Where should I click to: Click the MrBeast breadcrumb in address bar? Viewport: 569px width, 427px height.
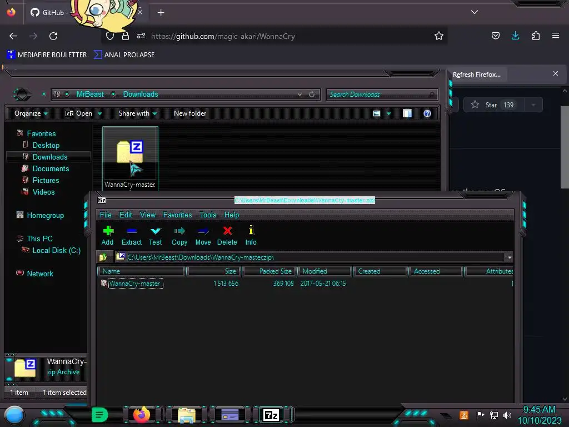[x=90, y=95]
